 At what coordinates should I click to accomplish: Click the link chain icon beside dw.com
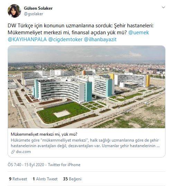coord(13,152)
